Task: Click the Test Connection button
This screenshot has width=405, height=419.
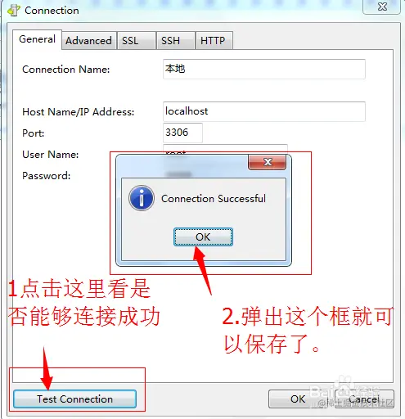Action: click(x=74, y=399)
